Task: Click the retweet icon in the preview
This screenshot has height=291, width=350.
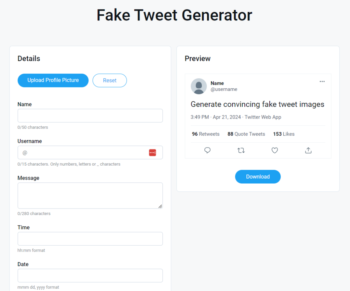Action: pos(241,150)
